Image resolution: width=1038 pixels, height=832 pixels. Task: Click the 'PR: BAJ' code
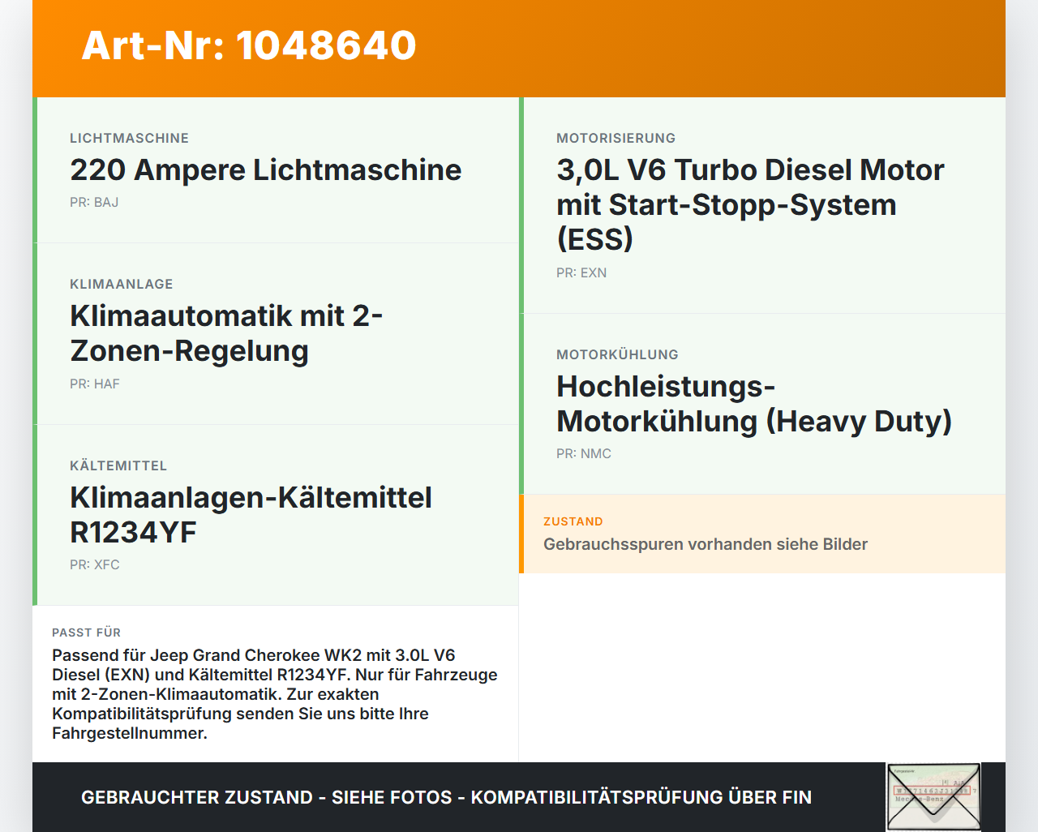click(x=94, y=202)
